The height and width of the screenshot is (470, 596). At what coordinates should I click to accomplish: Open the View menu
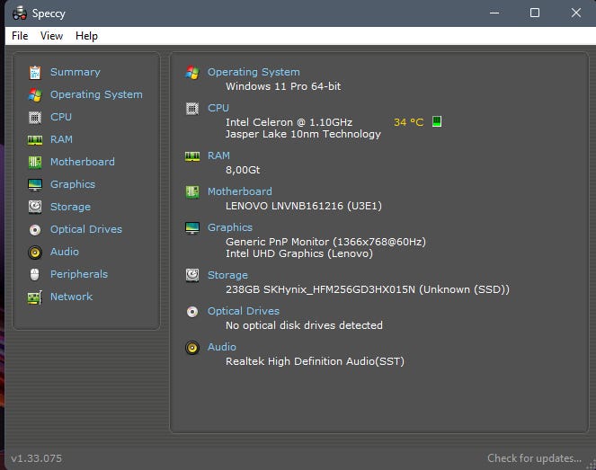tap(51, 36)
